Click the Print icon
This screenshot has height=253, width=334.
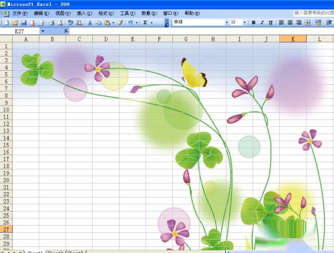click(x=51, y=23)
